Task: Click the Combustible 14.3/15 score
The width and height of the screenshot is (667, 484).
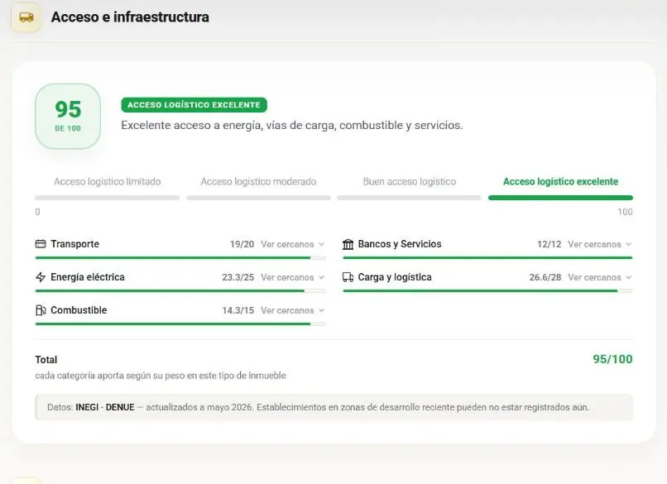Action: [x=238, y=310]
